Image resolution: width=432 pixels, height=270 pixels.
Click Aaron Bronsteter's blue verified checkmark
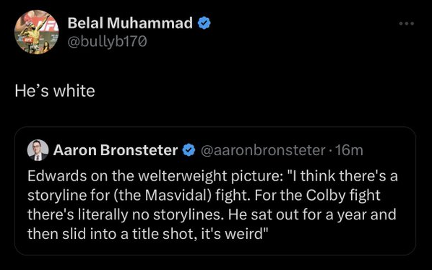pyautogui.click(x=189, y=150)
